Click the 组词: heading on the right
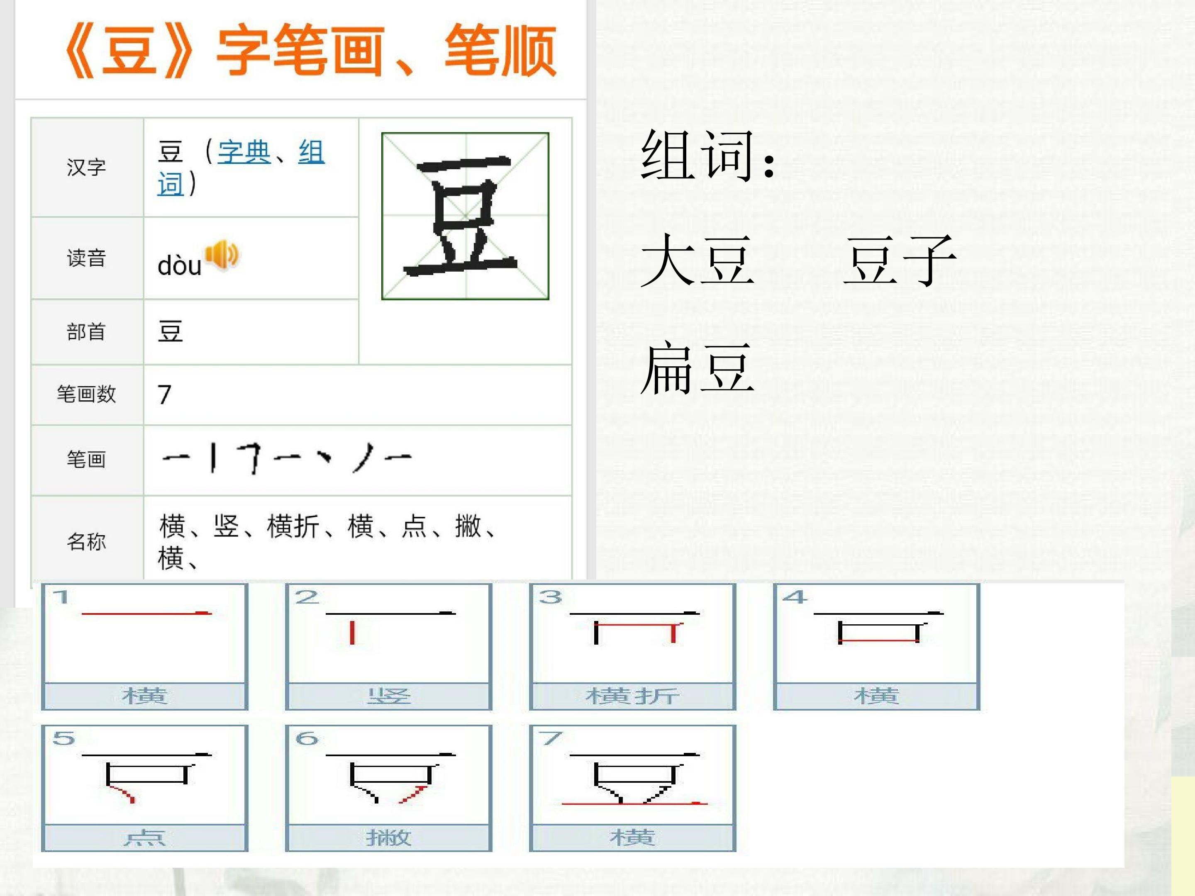 pyautogui.click(x=709, y=156)
